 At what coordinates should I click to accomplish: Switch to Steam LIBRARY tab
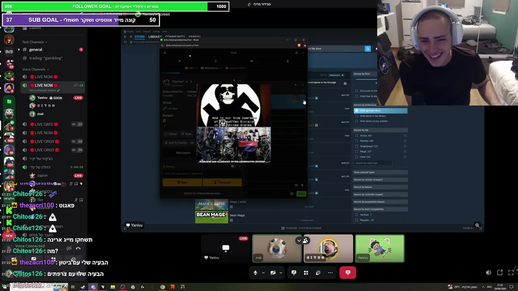[x=155, y=37]
